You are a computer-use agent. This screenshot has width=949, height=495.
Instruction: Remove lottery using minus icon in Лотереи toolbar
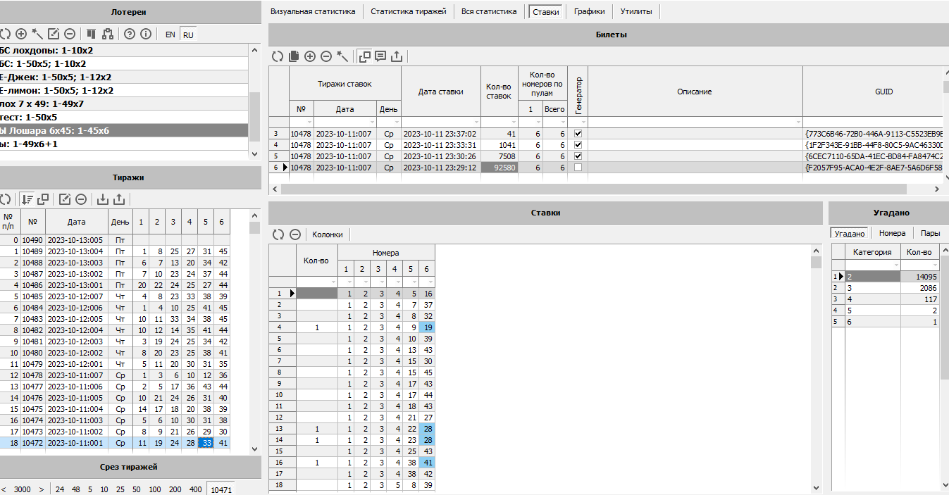click(70, 34)
